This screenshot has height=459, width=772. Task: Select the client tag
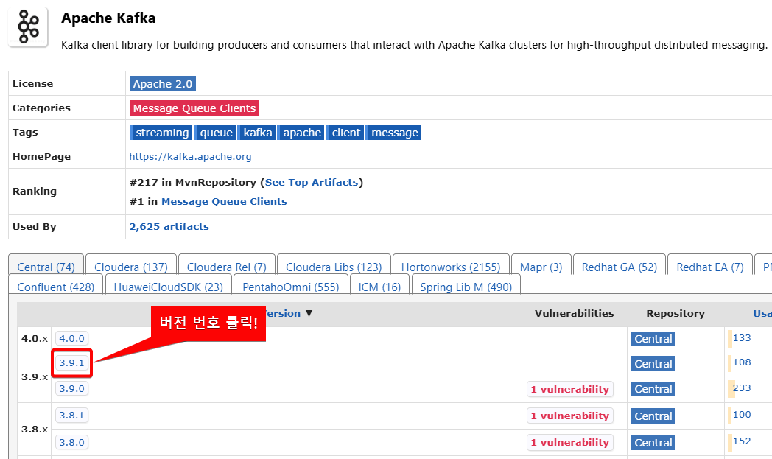pos(345,133)
